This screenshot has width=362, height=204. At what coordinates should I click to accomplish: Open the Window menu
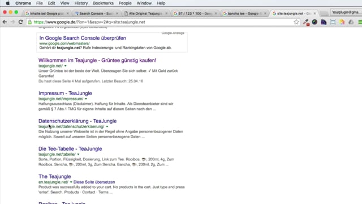coord(144,3)
